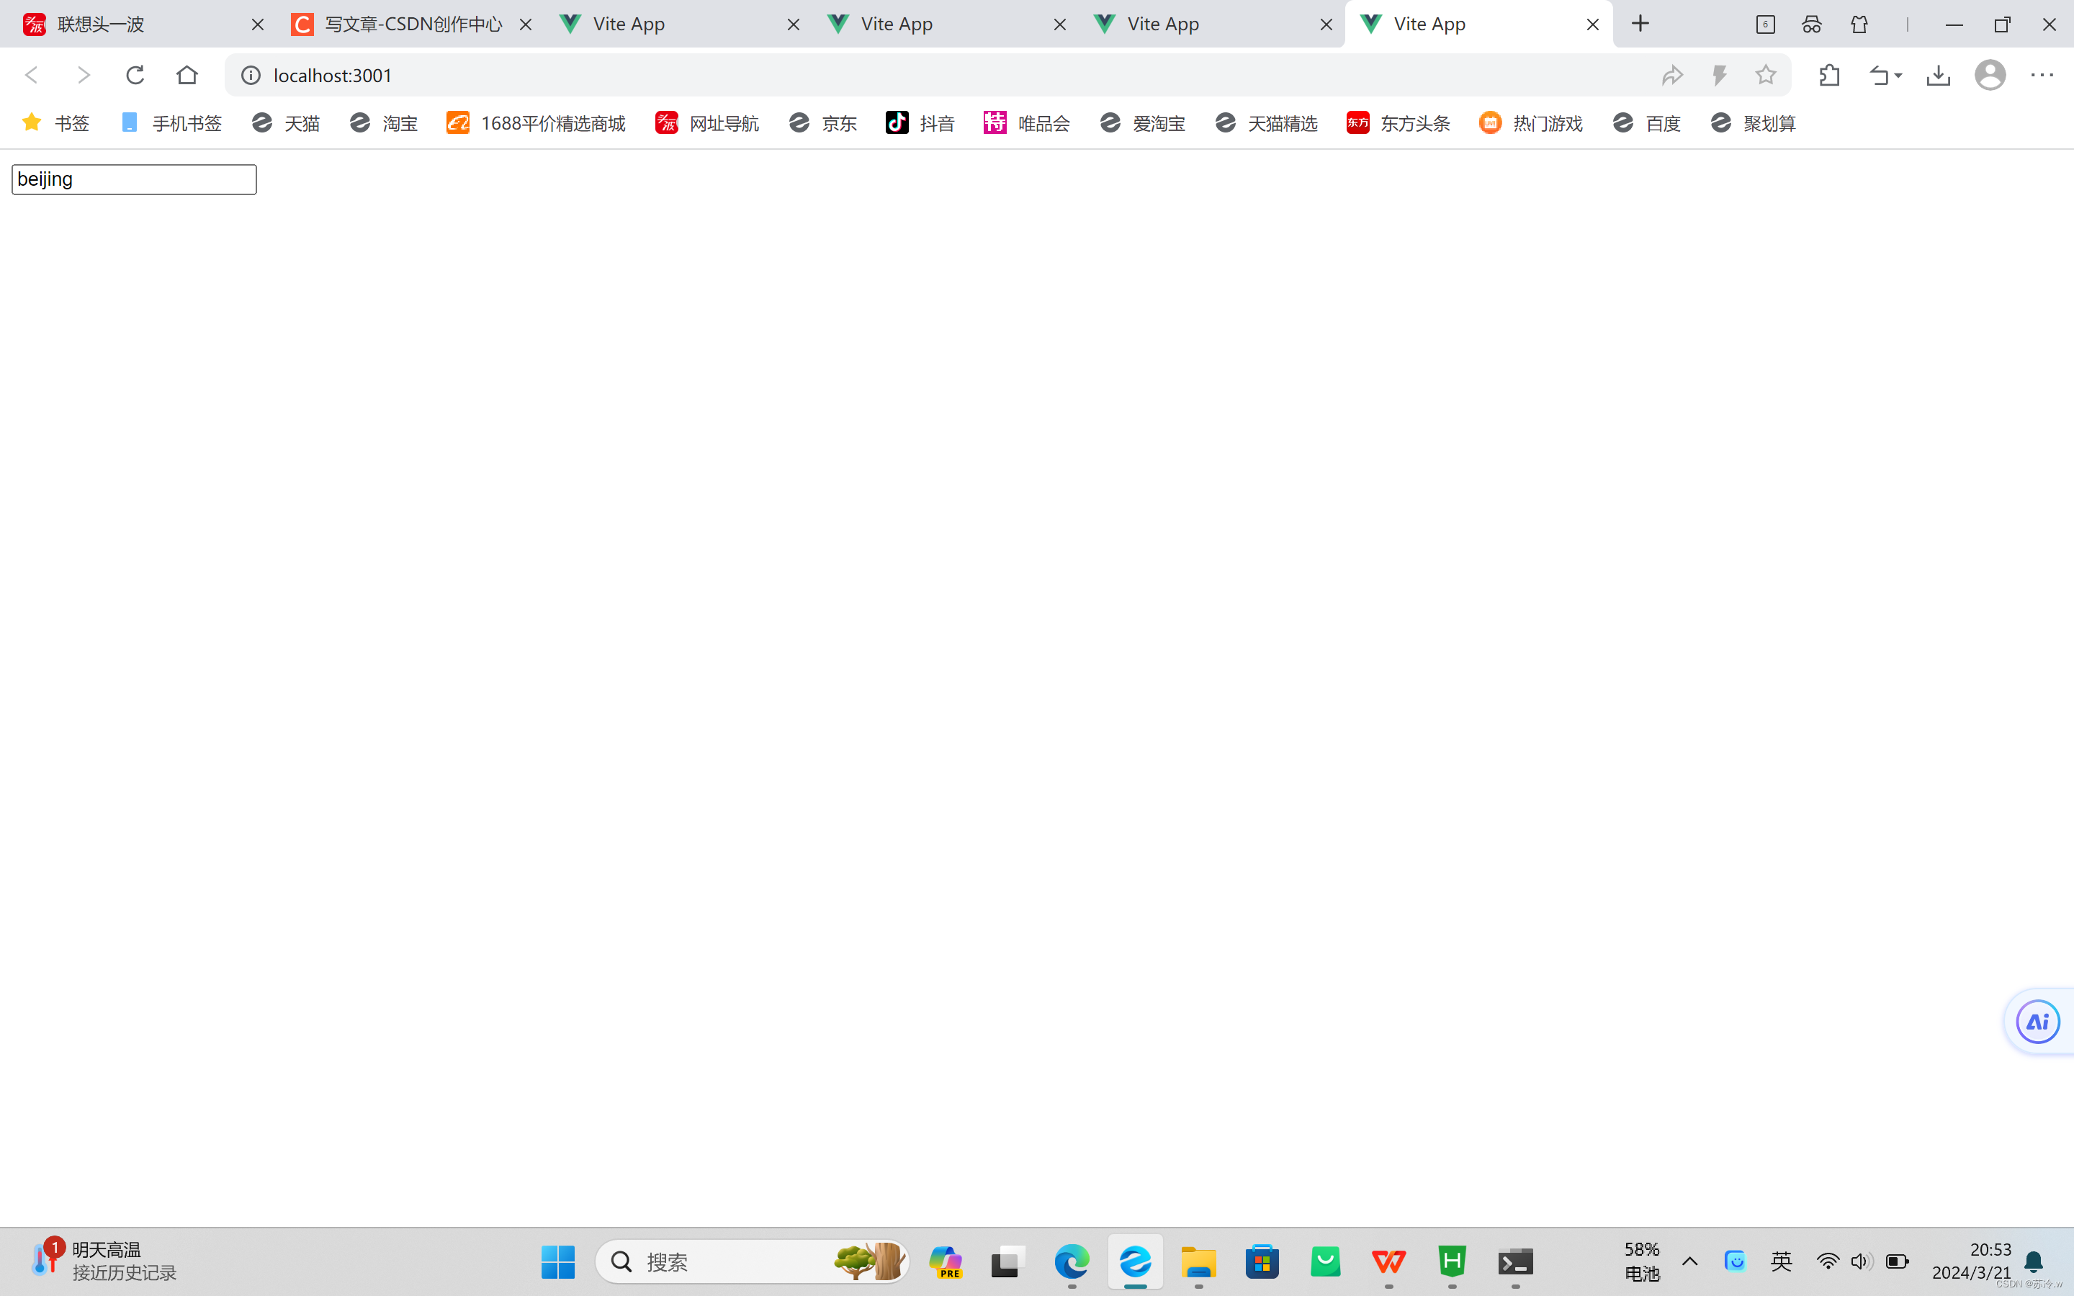Open the Settings and more menu
The width and height of the screenshot is (2074, 1296).
[2043, 75]
